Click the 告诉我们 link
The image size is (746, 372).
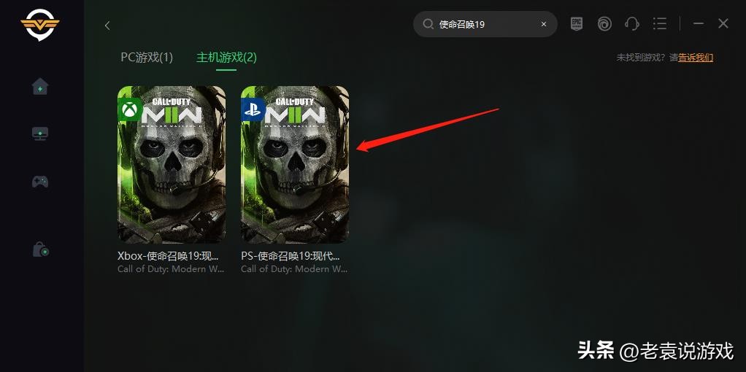[696, 58]
